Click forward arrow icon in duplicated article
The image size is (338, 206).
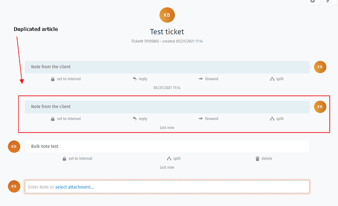click(x=201, y=118)
